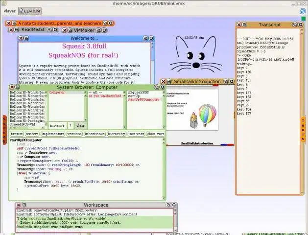The width and height of the screenshot is (308, 235).
Task: Open menu icon of VMMaker window
Action: (70, 30)
